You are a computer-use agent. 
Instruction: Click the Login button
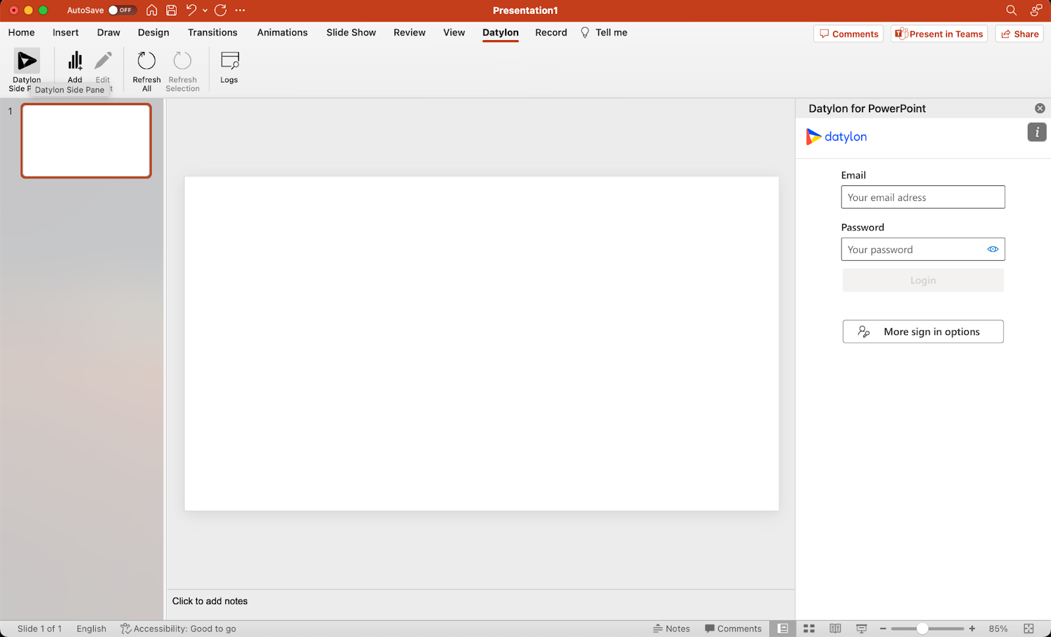coord(923,280)
